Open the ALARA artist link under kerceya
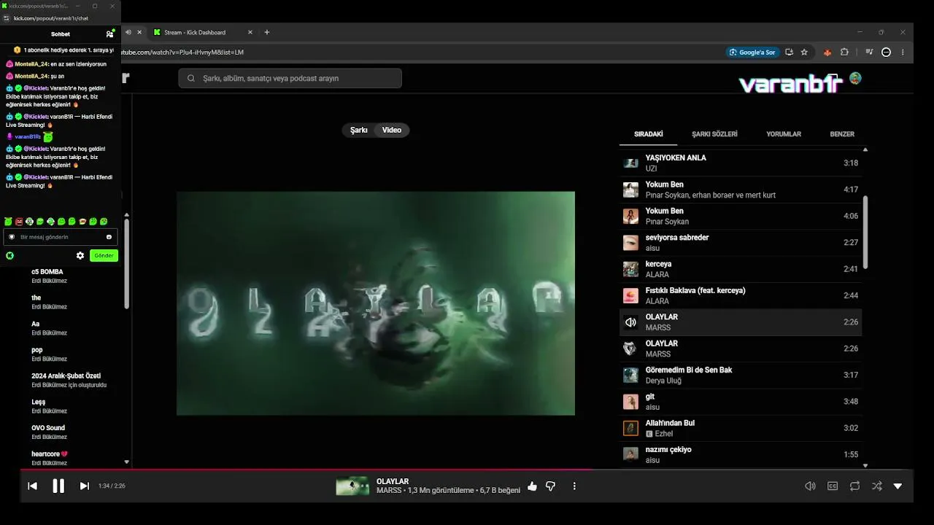The image size is (934, 525). point(657,275)
